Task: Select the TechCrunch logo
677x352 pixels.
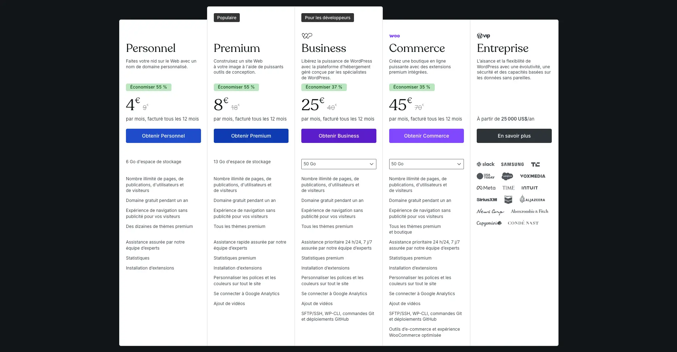Action: [x=535, y=164]
